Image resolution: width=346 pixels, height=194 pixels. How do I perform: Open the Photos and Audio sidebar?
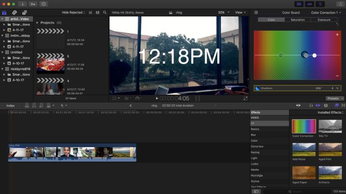click(x=14, y=13)
